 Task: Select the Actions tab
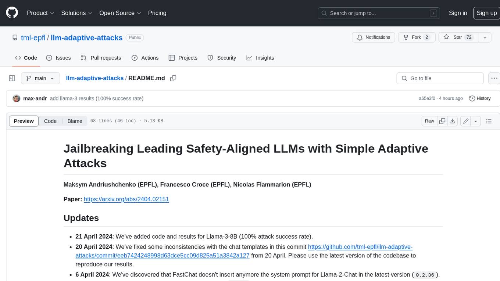(x=145, y=58)
